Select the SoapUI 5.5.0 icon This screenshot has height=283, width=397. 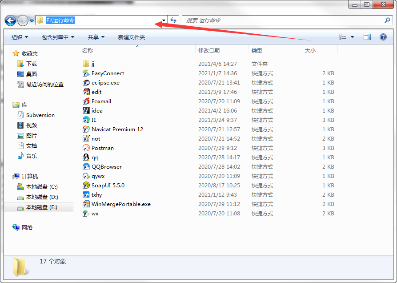tap(86, 186)
